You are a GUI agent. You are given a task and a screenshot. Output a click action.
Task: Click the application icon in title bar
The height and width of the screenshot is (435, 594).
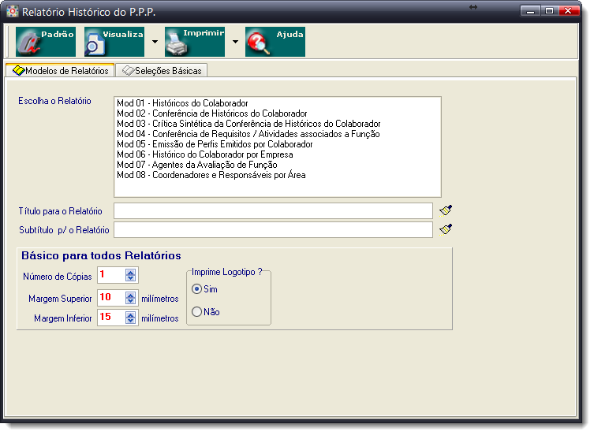12,11
